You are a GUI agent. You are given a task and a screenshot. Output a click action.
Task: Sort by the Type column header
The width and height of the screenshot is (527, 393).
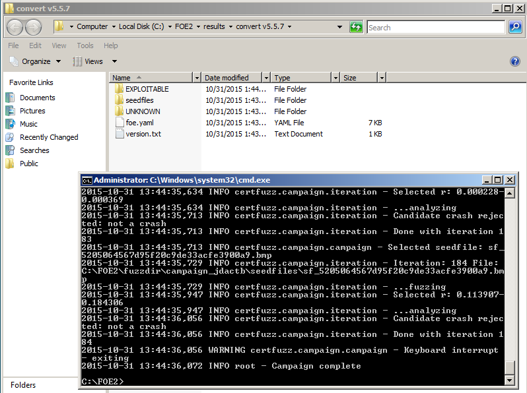(301, 78)
